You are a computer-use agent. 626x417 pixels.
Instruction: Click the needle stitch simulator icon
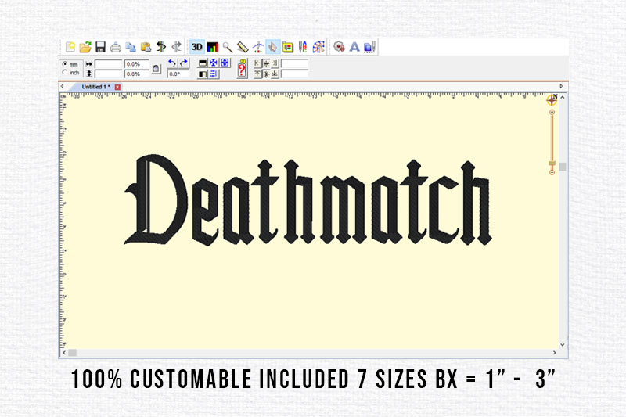pos(258,47)
